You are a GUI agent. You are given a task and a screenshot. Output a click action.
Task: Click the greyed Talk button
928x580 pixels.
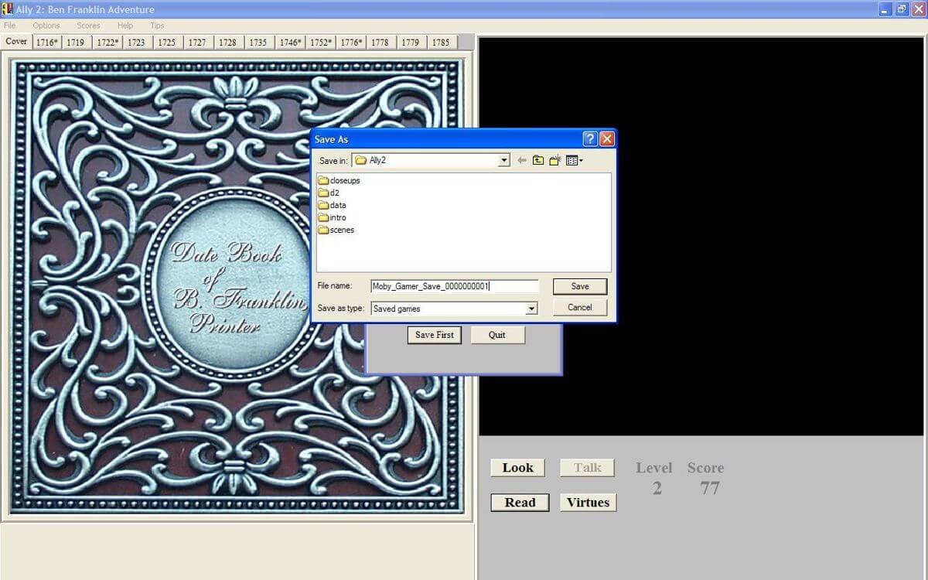pyautogui.click(x=588, y=468)
